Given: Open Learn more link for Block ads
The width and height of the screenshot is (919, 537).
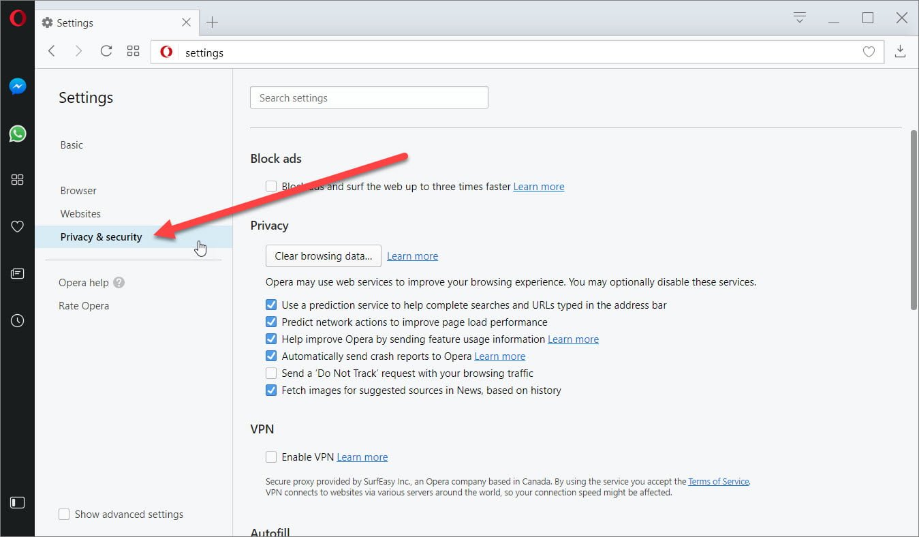Looking at the screenshot, I should [539, 187].
